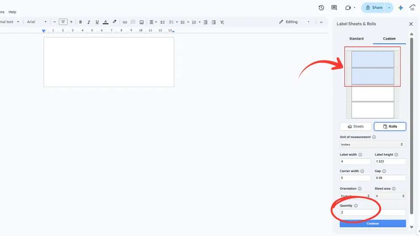Click the left indent marker on ruler
The height and width of the screenshot is (236, 420).
click(x=44, y=31)
